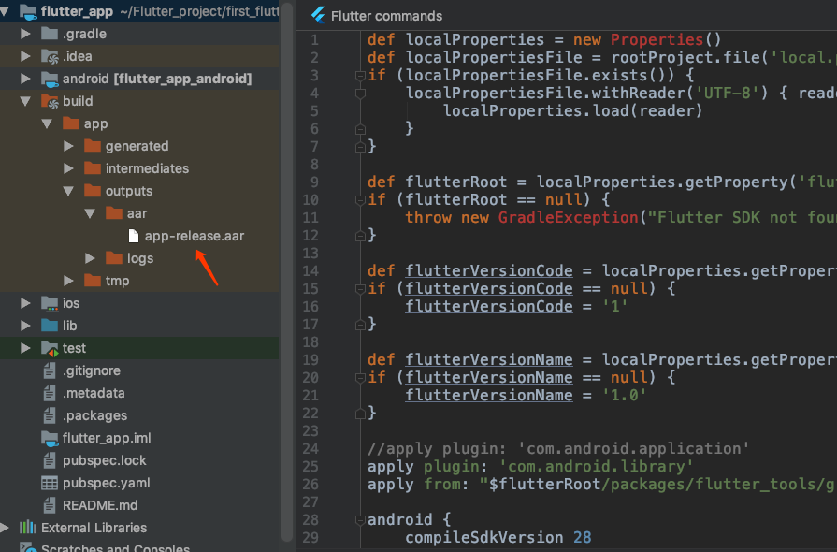Click the pubspec.yaml table icon

pyautogui.click(x=50, y=483)
